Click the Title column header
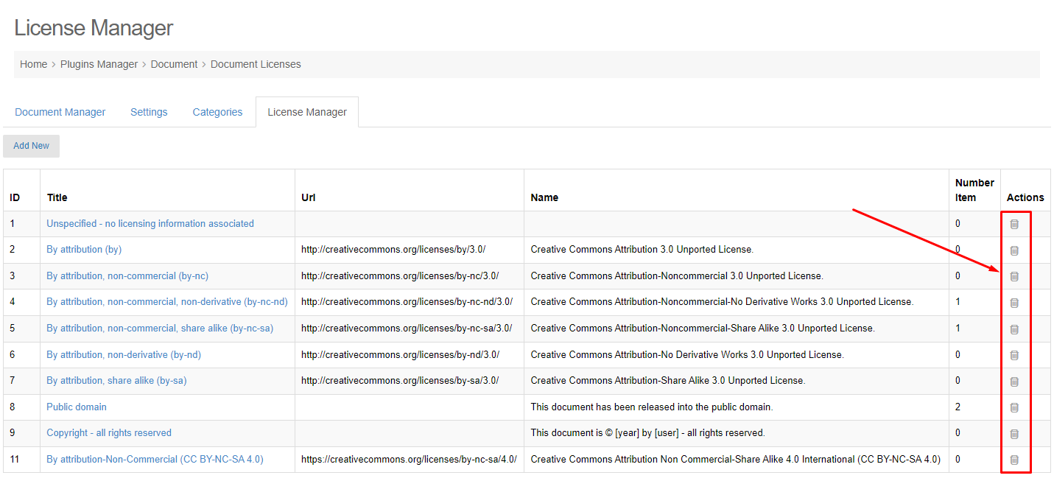 [57, 197]
